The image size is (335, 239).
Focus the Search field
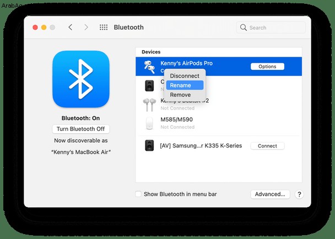[x=271, y=28]
